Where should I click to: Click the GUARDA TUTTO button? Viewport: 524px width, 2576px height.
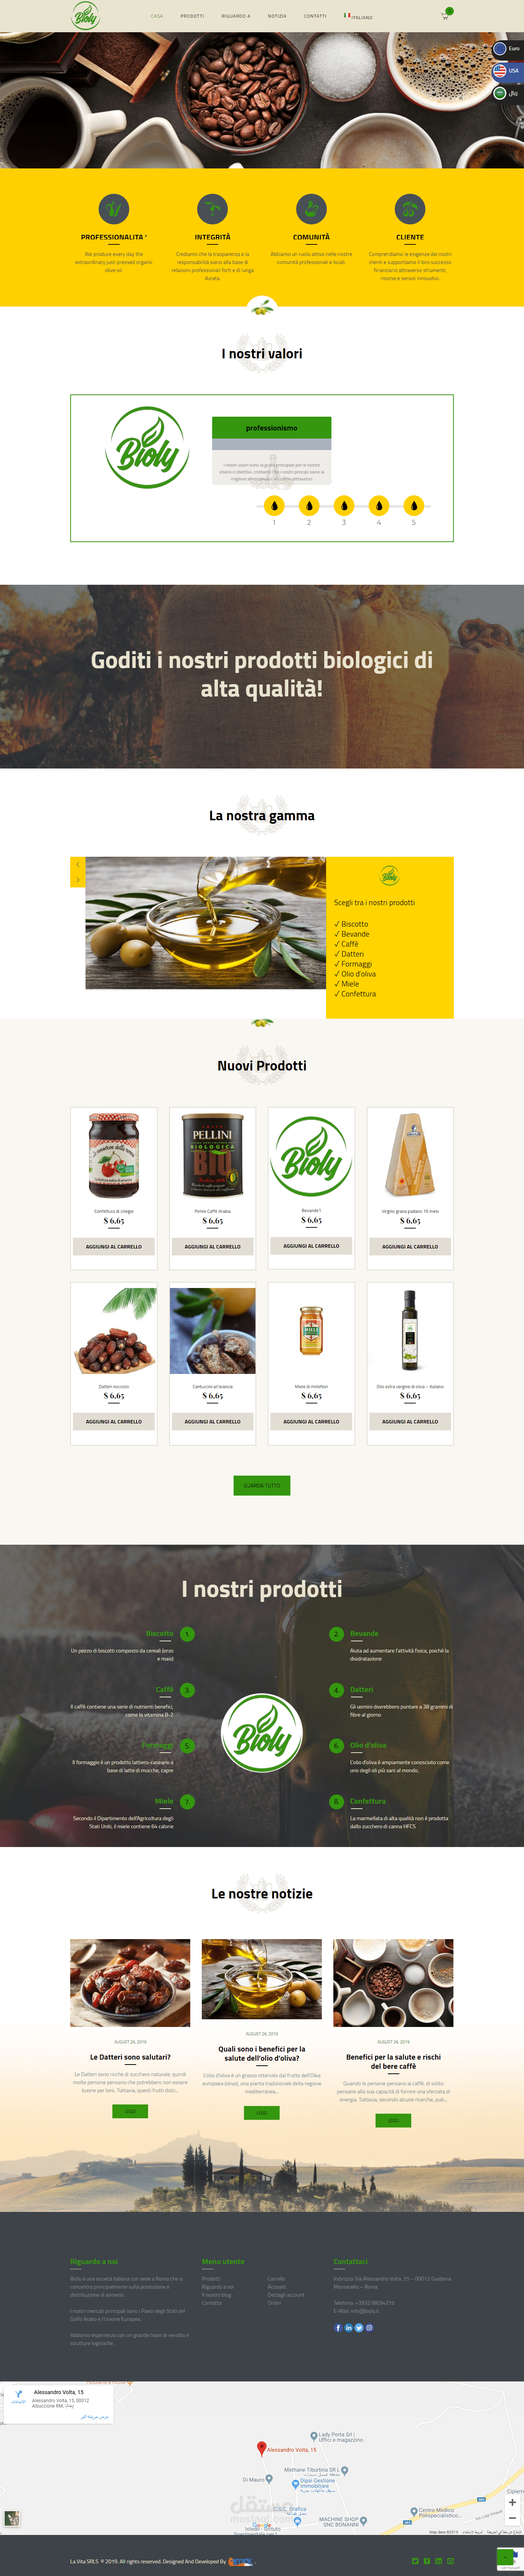click(x=262, y=1485)
